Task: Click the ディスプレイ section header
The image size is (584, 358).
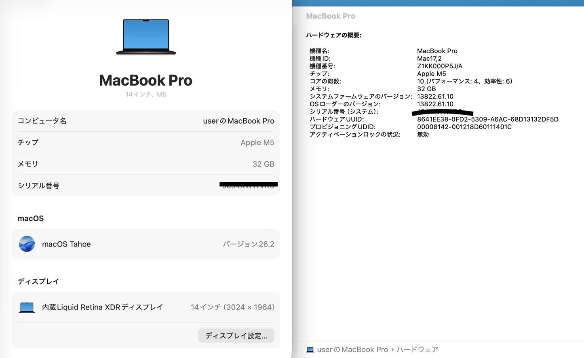Action: (x=38, y=282)
